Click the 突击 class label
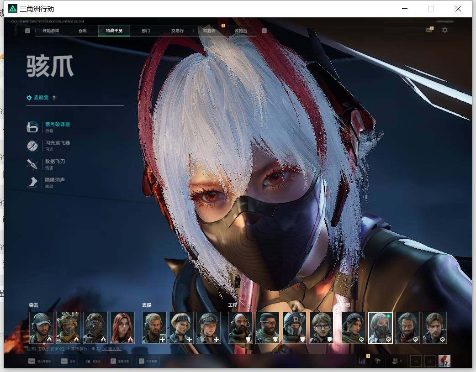The image size is (476, 372). (x=34, y=305)
